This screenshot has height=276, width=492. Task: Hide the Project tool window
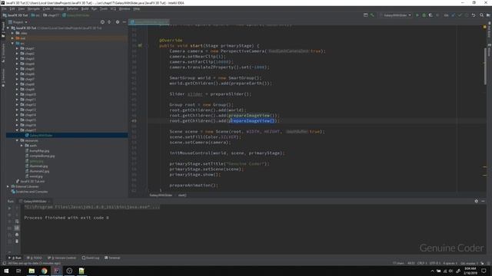coord(125,22)
